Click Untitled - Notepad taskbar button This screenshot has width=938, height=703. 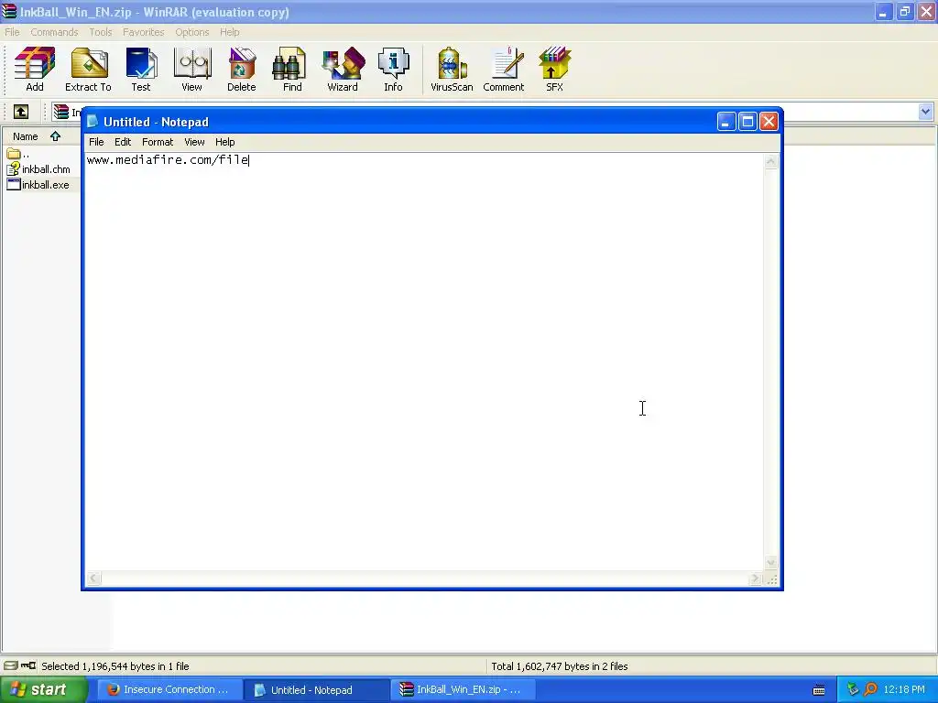click(x=316, y=690)
